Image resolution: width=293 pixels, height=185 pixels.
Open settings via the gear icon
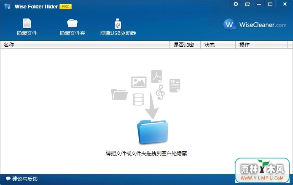coord(236,4)
